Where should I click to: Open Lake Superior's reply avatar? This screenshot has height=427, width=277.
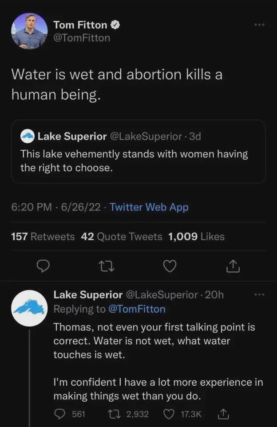[29, 308]
